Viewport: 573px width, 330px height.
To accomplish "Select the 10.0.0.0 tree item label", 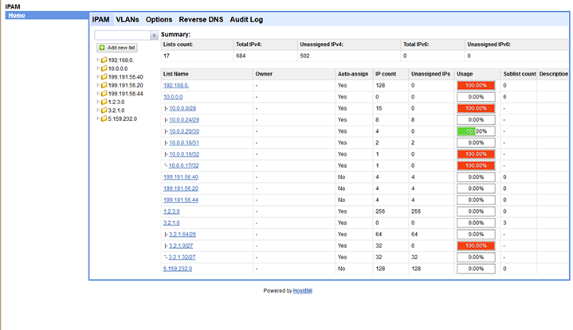I will click(118, 68).
